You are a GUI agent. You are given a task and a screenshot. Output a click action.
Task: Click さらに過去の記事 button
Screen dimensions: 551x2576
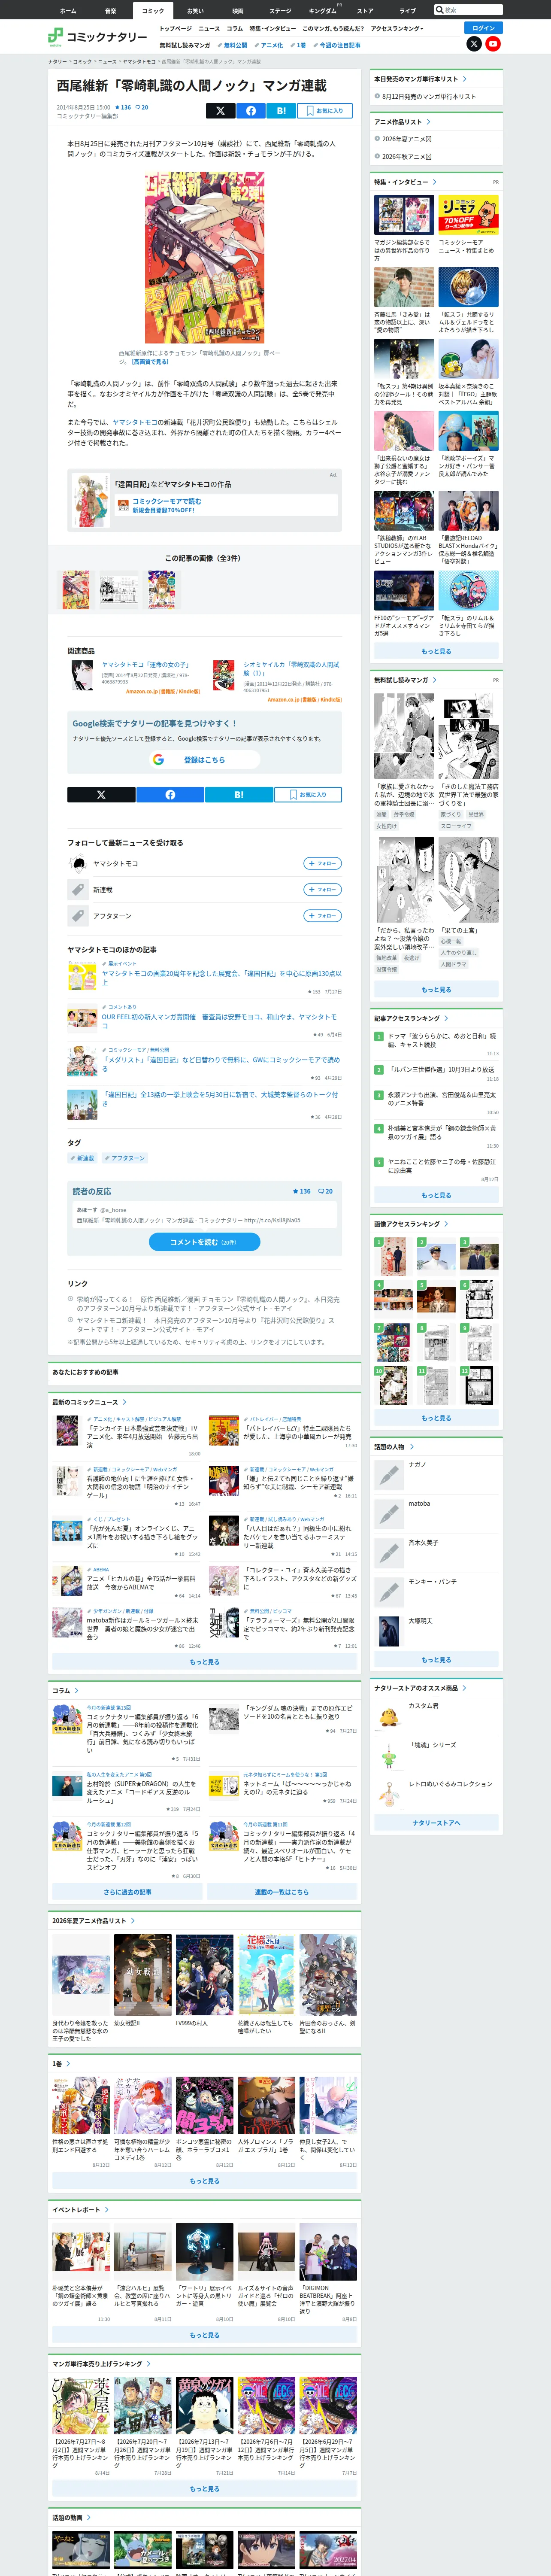pos(127,1892)
